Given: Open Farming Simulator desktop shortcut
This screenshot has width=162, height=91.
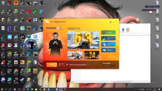Looking at the screenshot, I should 29,29.
